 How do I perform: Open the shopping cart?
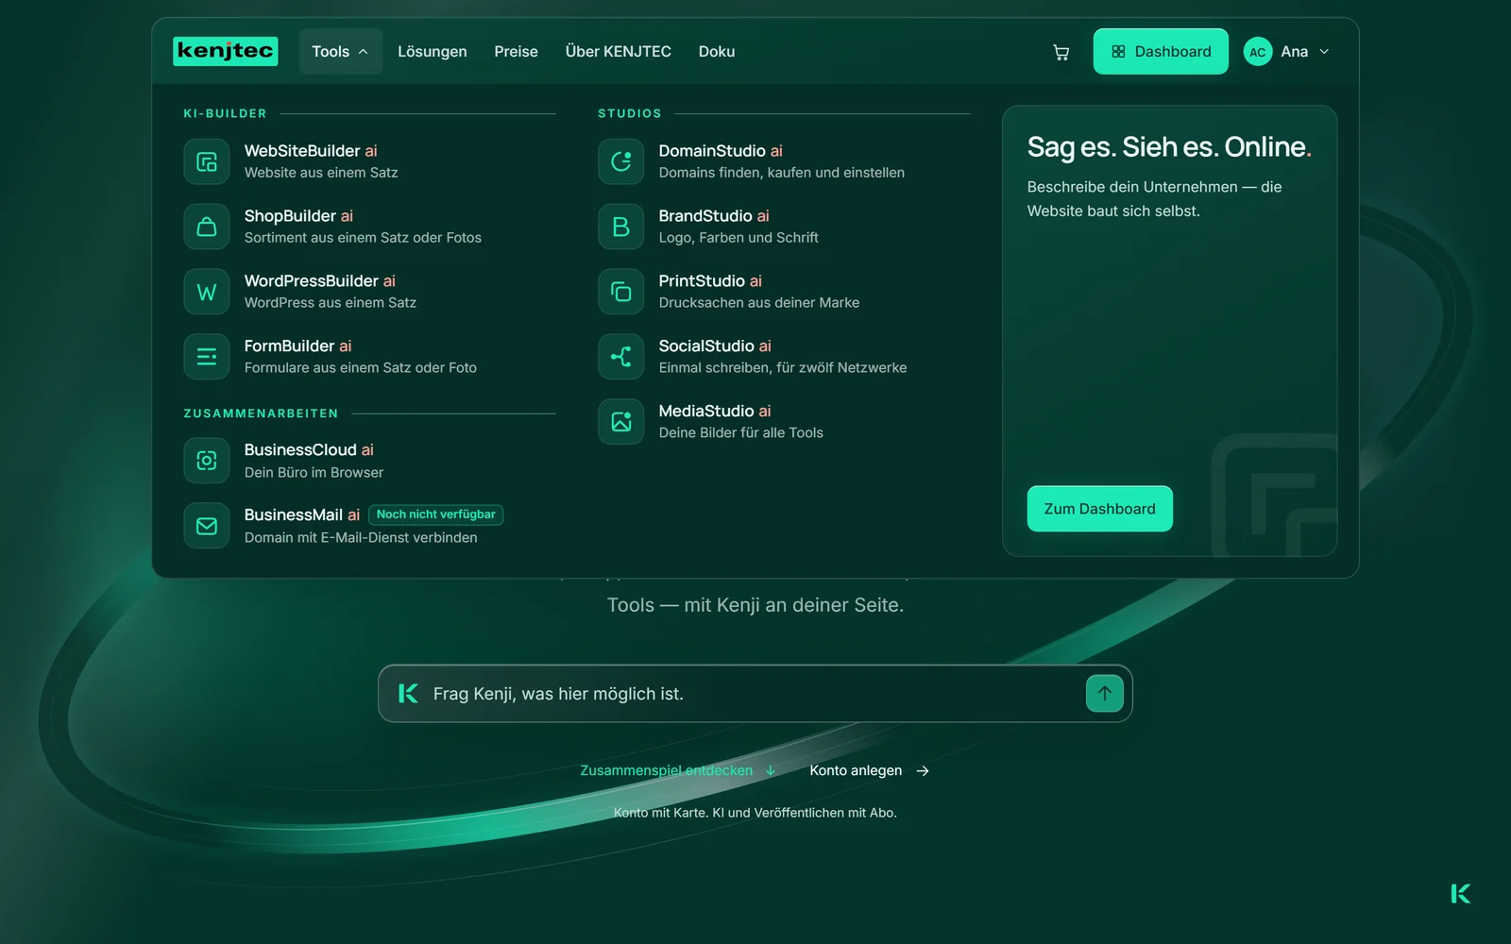pos(1061,52)
